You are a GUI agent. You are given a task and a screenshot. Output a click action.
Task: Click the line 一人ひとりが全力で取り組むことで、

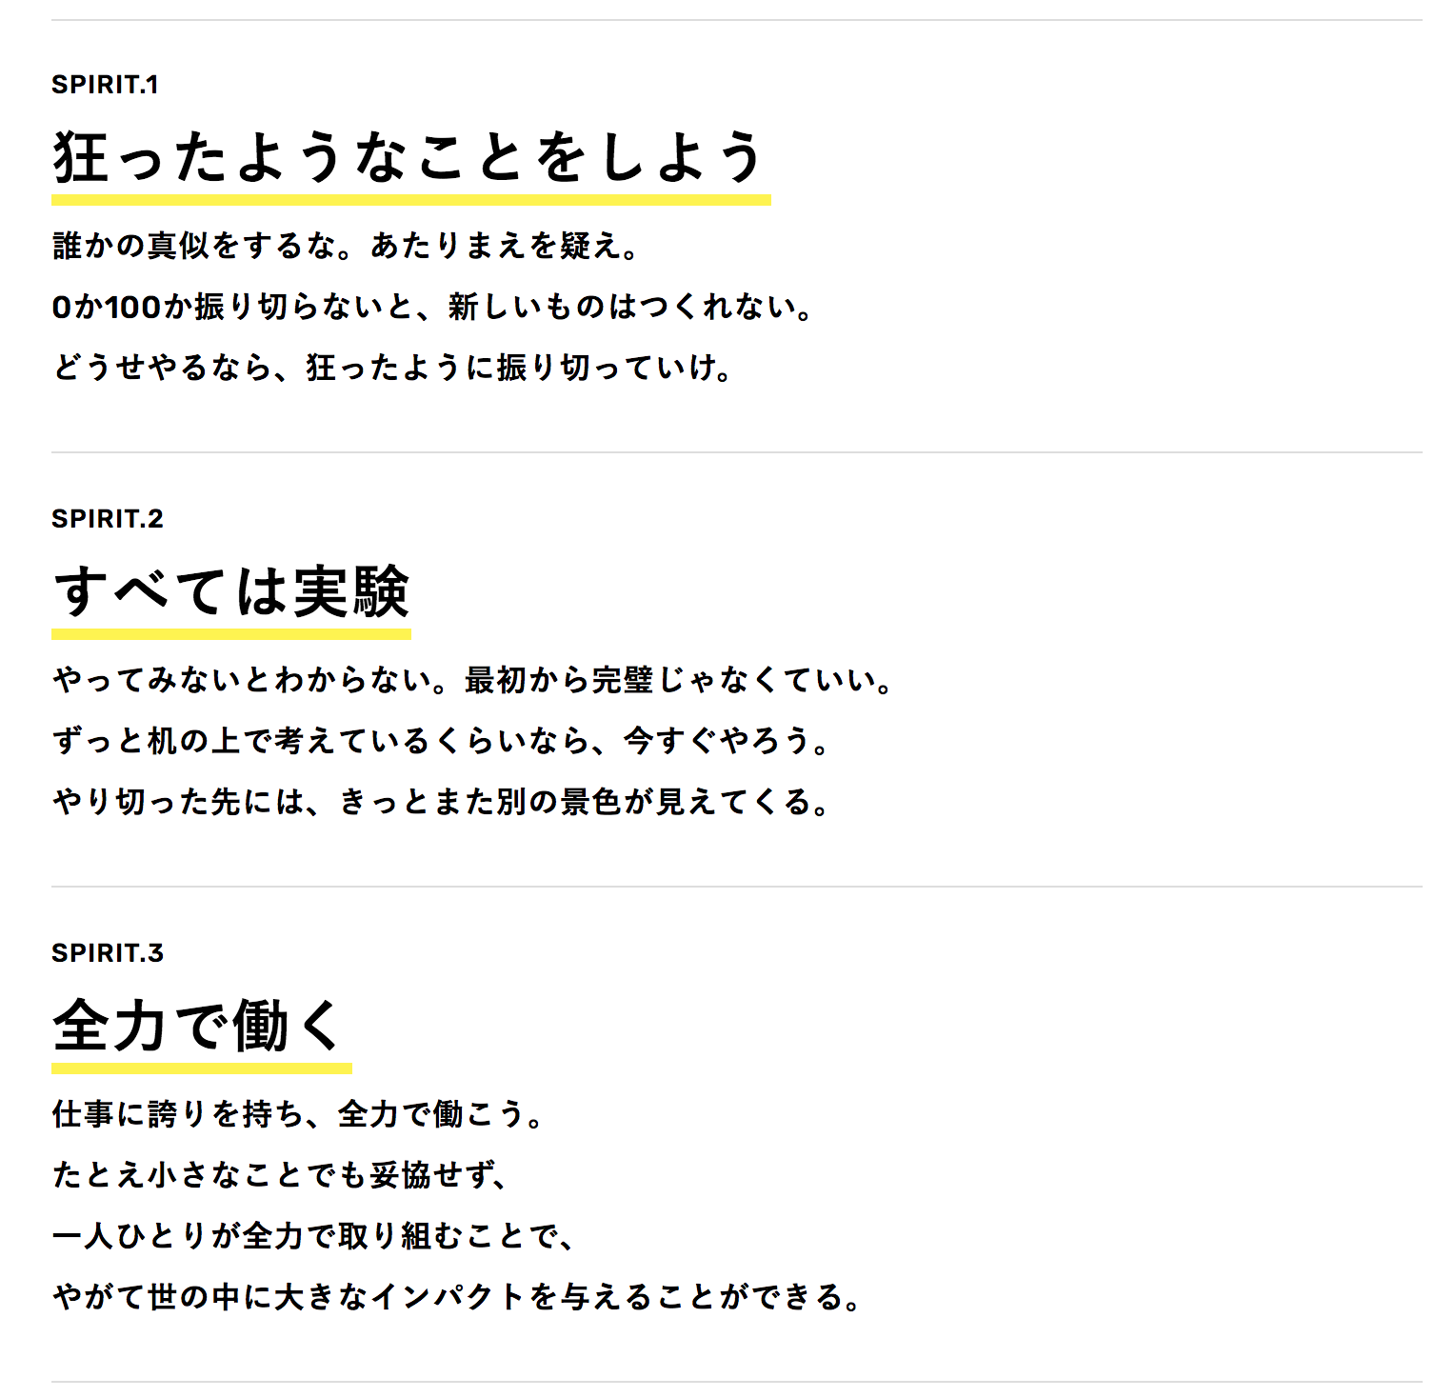coord(315,1236)
